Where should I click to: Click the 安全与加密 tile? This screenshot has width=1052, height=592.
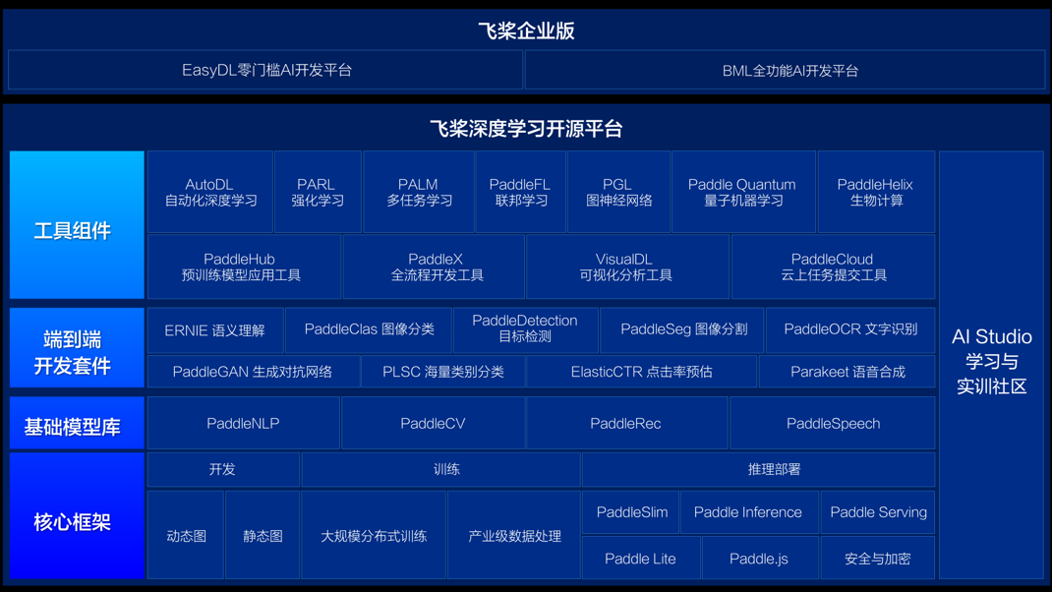click(x=878, y=558)
